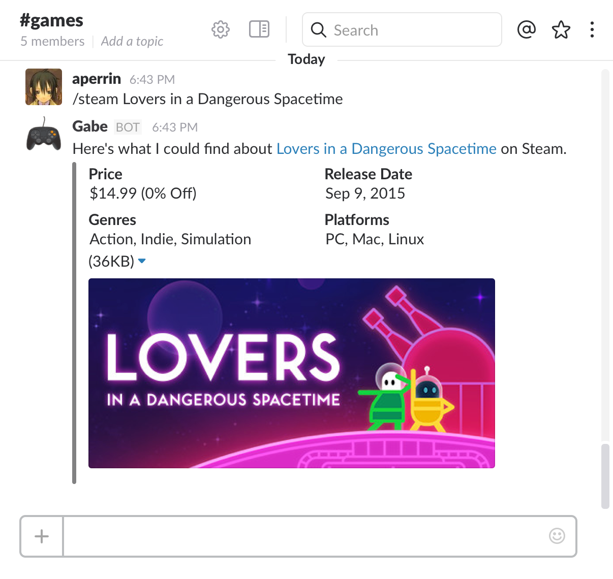The height and width of the screenshot is (579, 613).
Task: Click the plus attach file button
Action: [42, 536]
